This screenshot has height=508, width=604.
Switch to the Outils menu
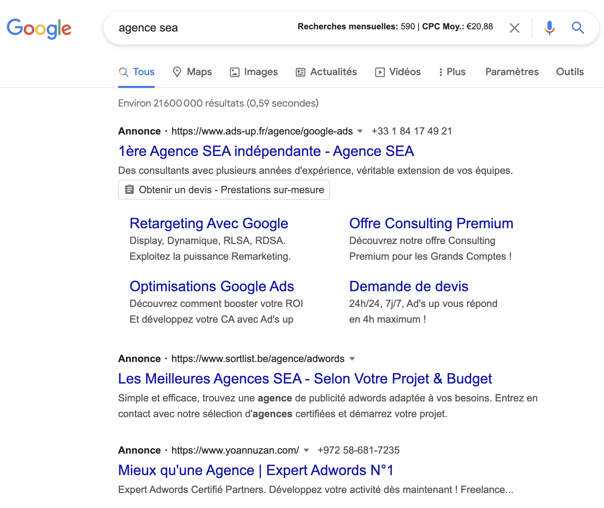click(x=569, y=72)
